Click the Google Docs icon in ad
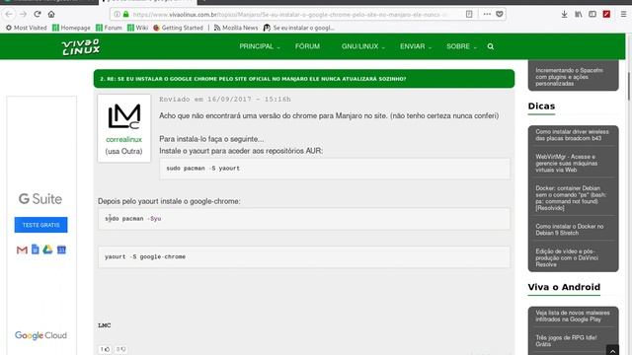The width and height of the screenshot is (632, 355). (36, 249)
